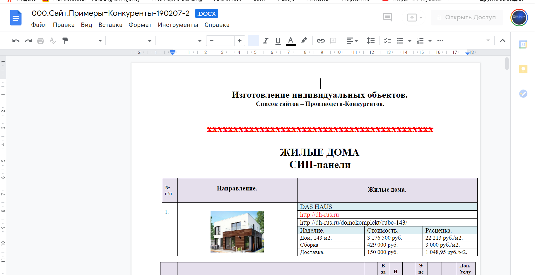Insert a checklist
The image size is (535, 275).
[388, 41]
